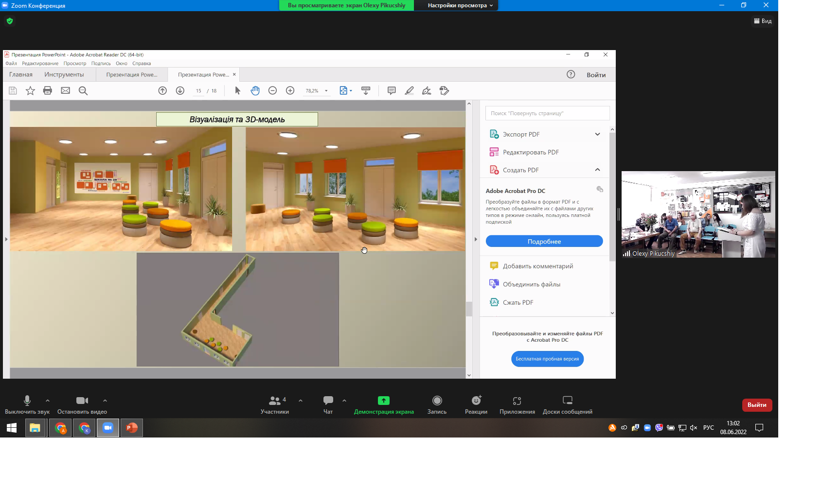Expand Export PDF section chevron
822x490 pixels.
tap(597, 134)
